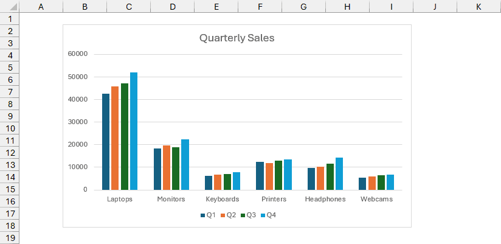The height and width of the screenshot is (244, 501).
Task: Select row 11 header
Action: (x=10, y=141)
